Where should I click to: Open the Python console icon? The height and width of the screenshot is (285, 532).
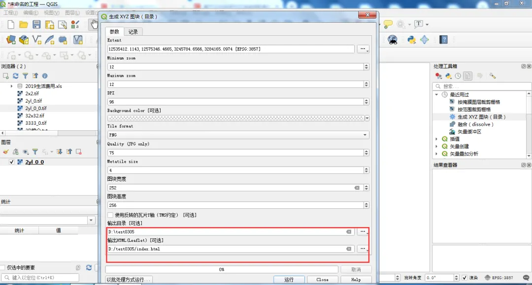coord(411,40)
